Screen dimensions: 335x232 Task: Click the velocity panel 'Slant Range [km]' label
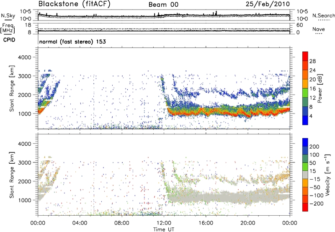[x=12, y=175]
